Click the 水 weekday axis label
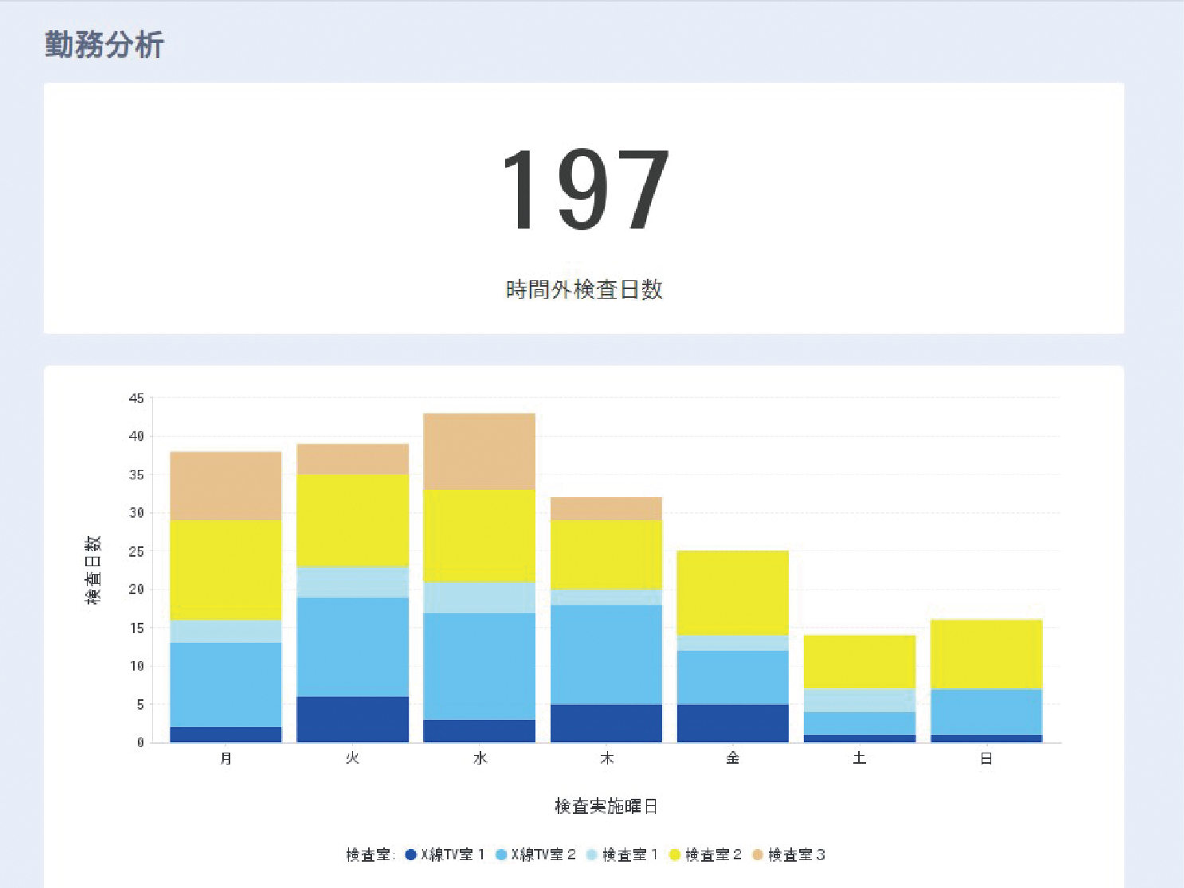The height and width of the screenshot is (888, 1184). 480,758
